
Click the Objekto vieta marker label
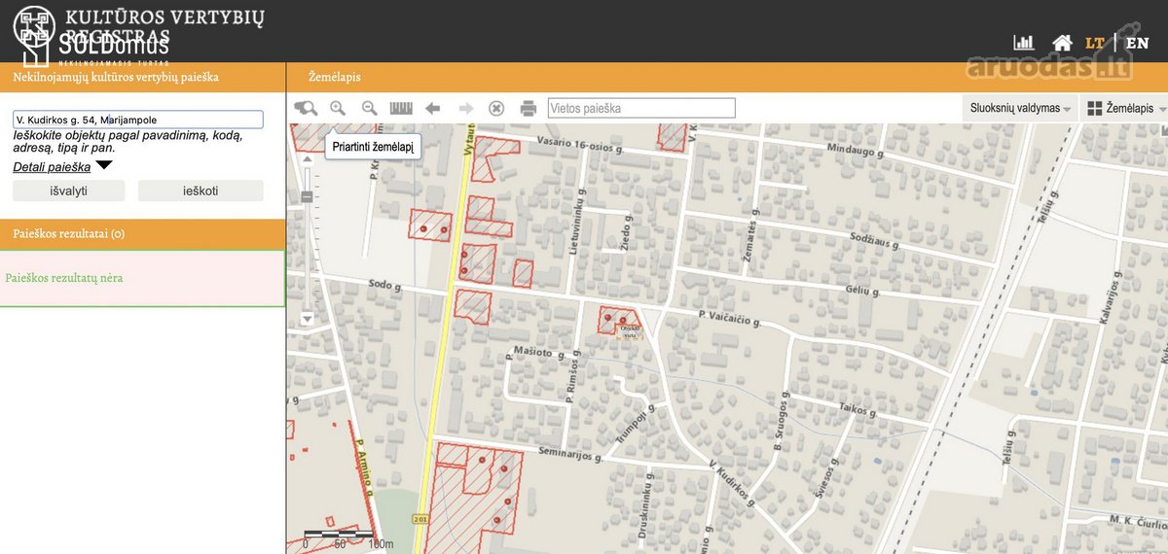[630, 330]
